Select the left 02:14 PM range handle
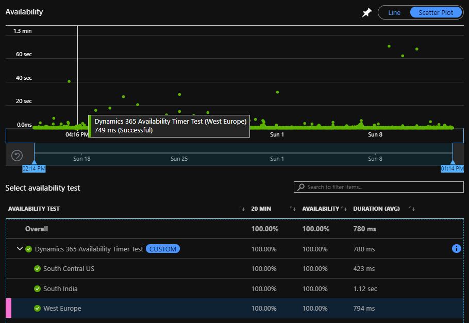The image size is (469, 323). coord(34,168)
